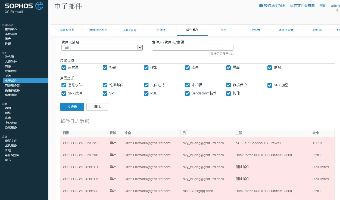The height and width of the screenshot is (200, 340).
Task: Open the admin user menu
Action: coord(335,5)
